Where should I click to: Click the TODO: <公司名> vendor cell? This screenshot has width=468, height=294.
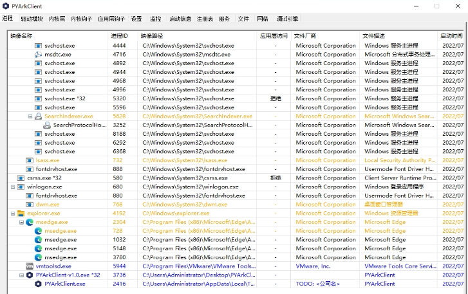(317, 284)
